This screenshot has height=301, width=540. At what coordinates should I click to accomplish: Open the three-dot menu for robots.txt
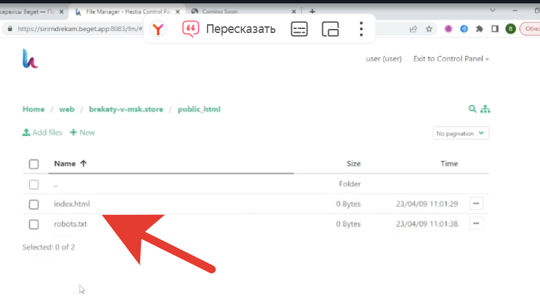coord(476,223)
